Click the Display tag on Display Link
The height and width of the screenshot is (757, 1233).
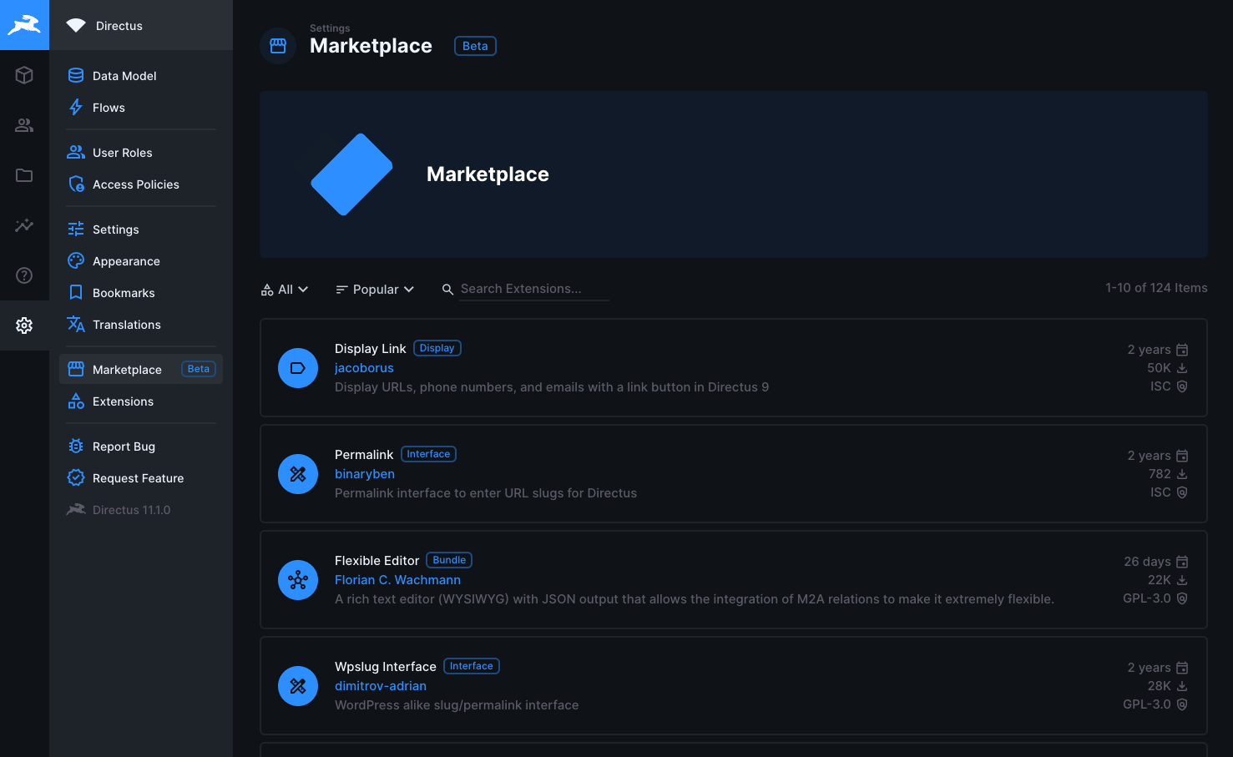(437, 348)
